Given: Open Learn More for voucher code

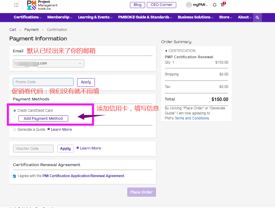Looking at the screenshot, I should [x=90, y=148].
